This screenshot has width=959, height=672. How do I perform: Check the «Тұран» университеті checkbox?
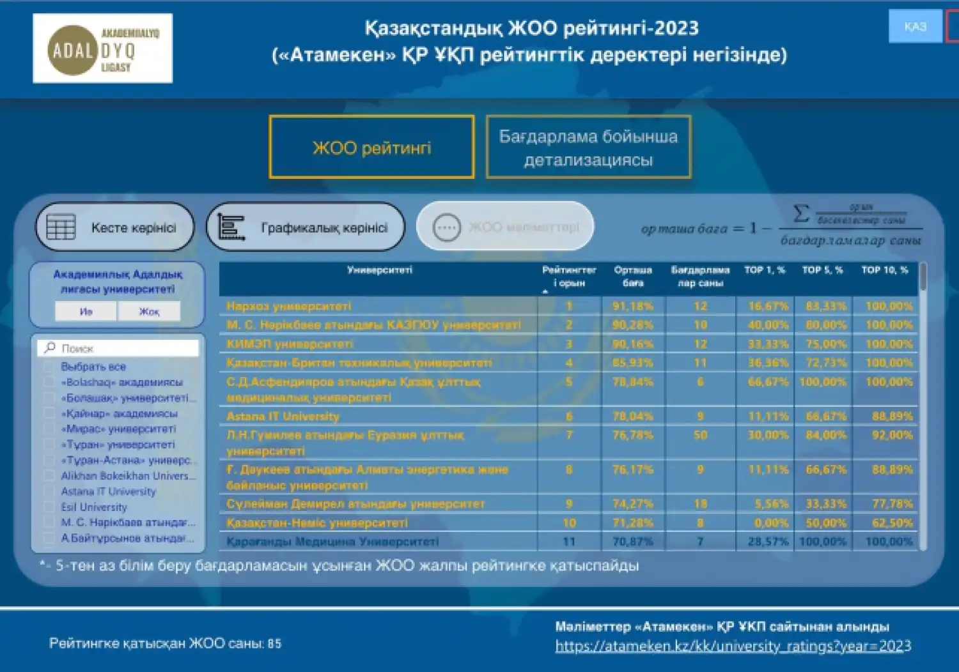[x=49, y=445]
